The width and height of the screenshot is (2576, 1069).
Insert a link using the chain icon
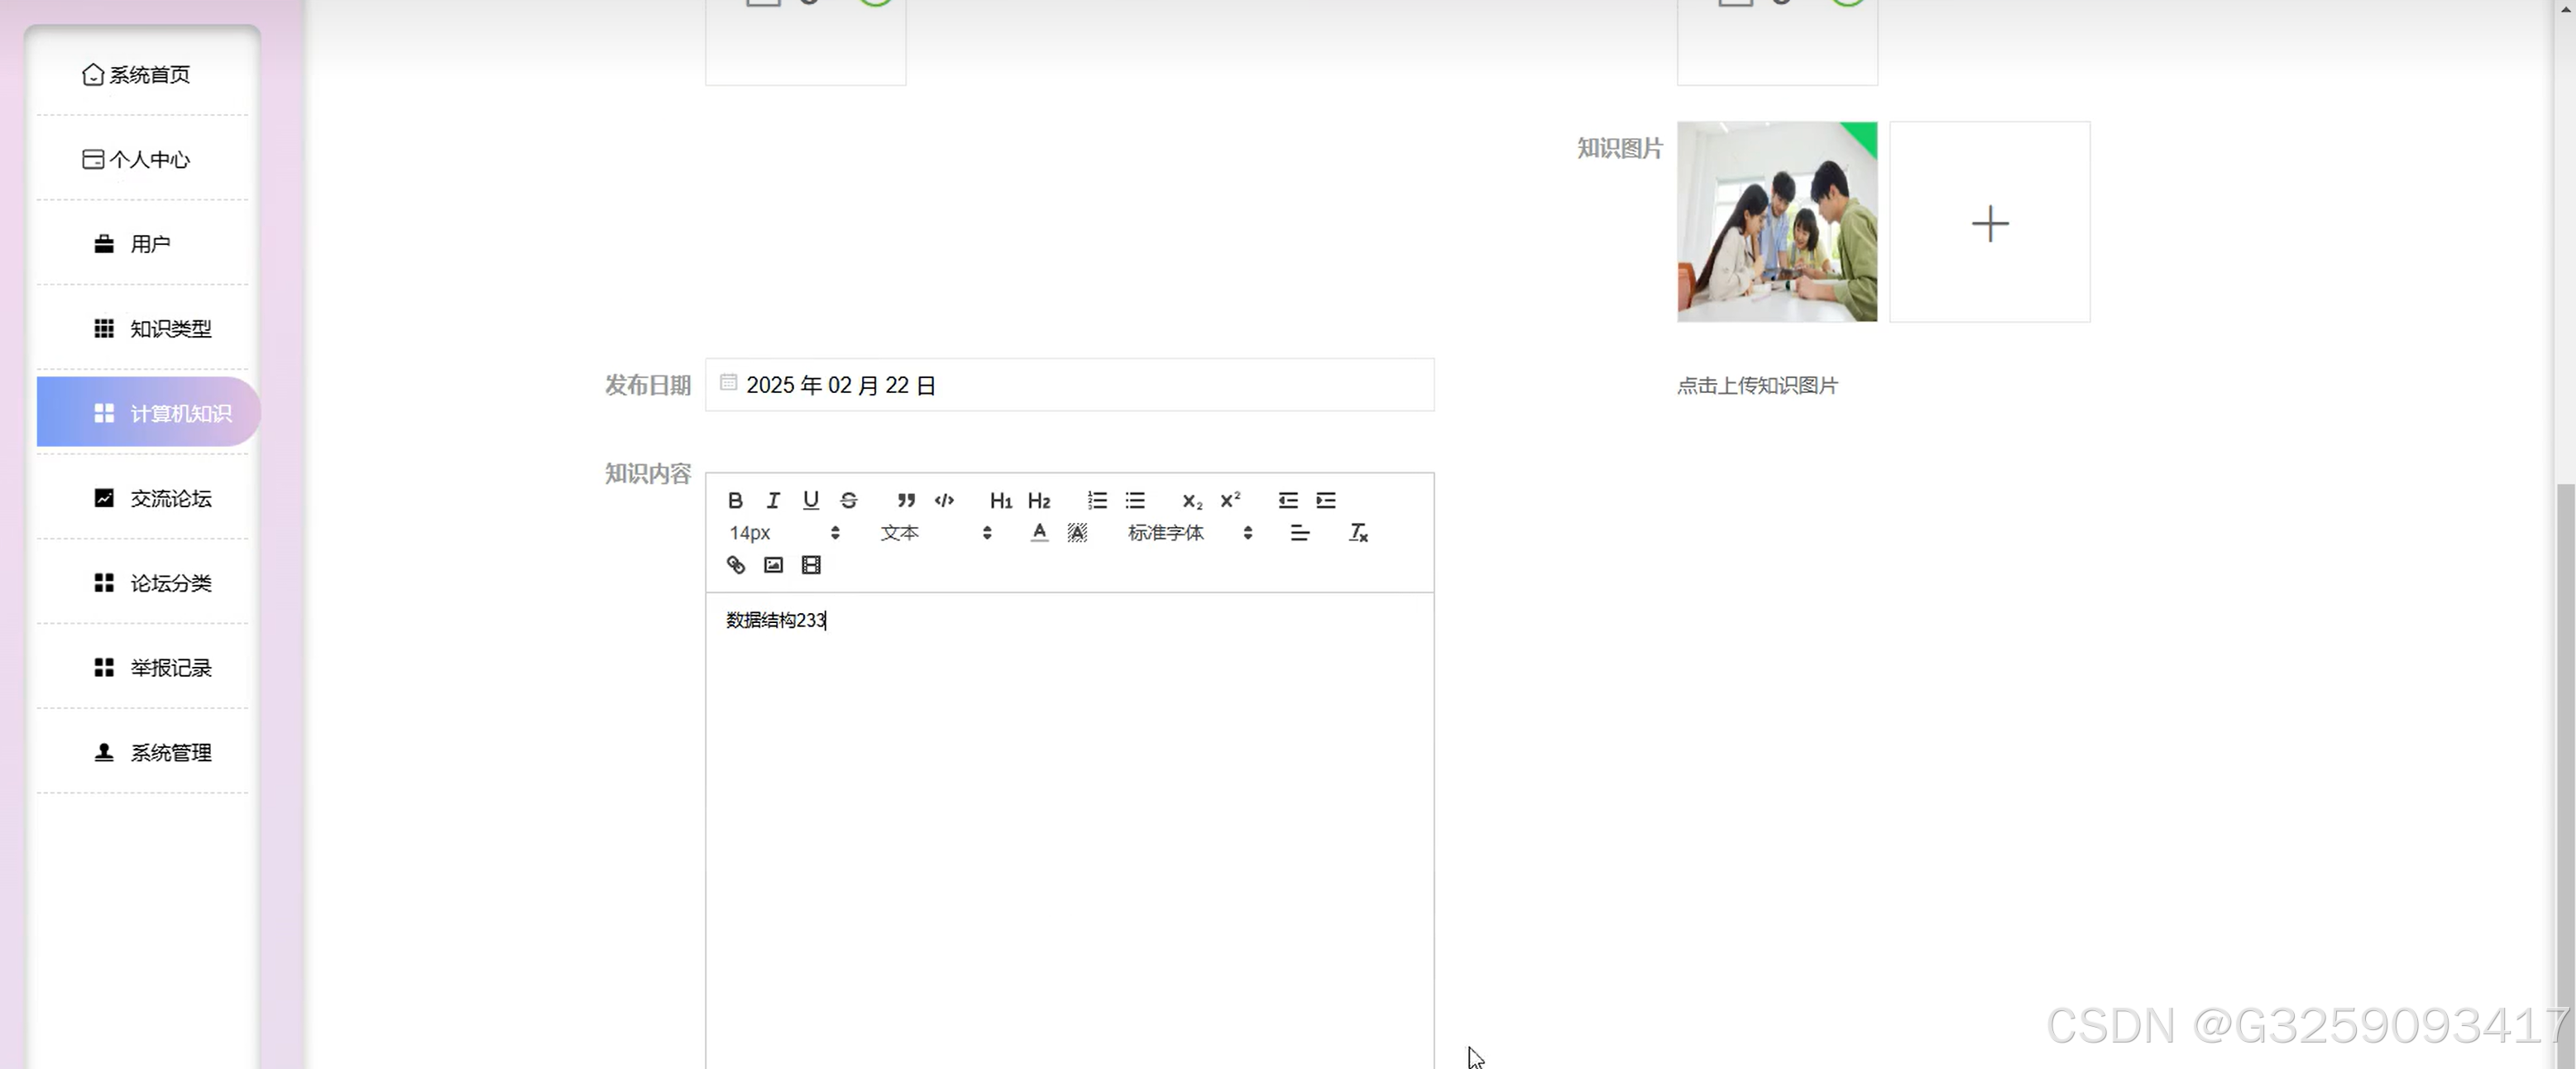(x=736, y=565)
